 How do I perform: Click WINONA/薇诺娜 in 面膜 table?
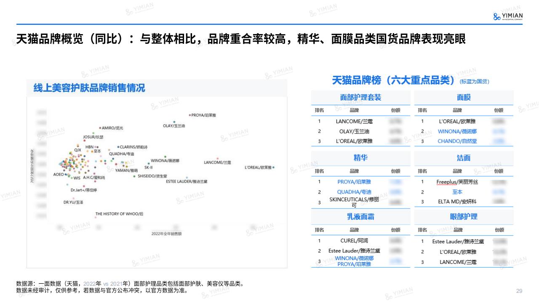coord(457,131)
